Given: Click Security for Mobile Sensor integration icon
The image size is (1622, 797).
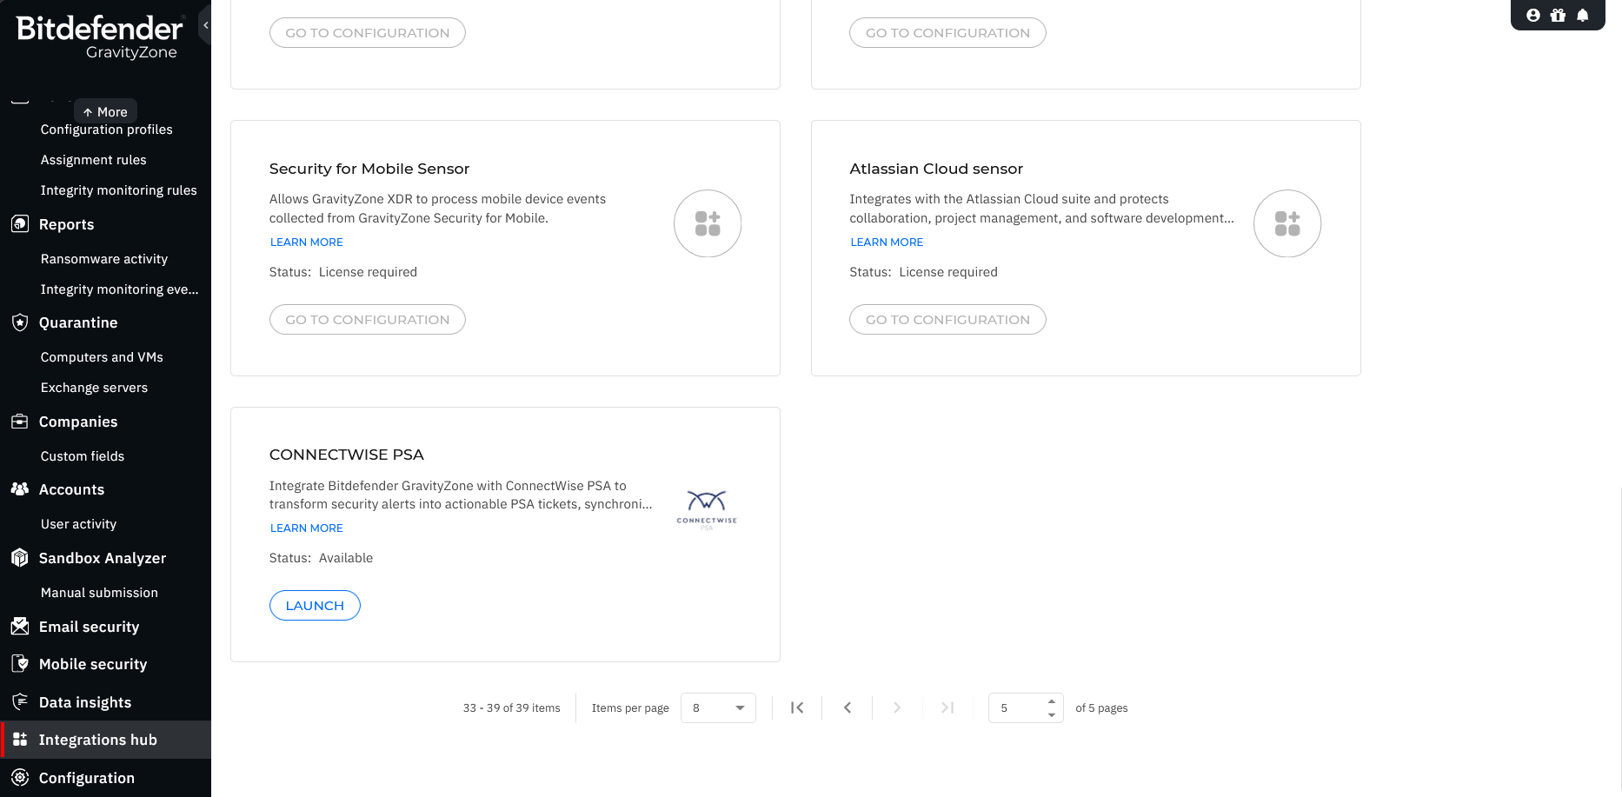Looking at the screenshot, I should [708, 223].
